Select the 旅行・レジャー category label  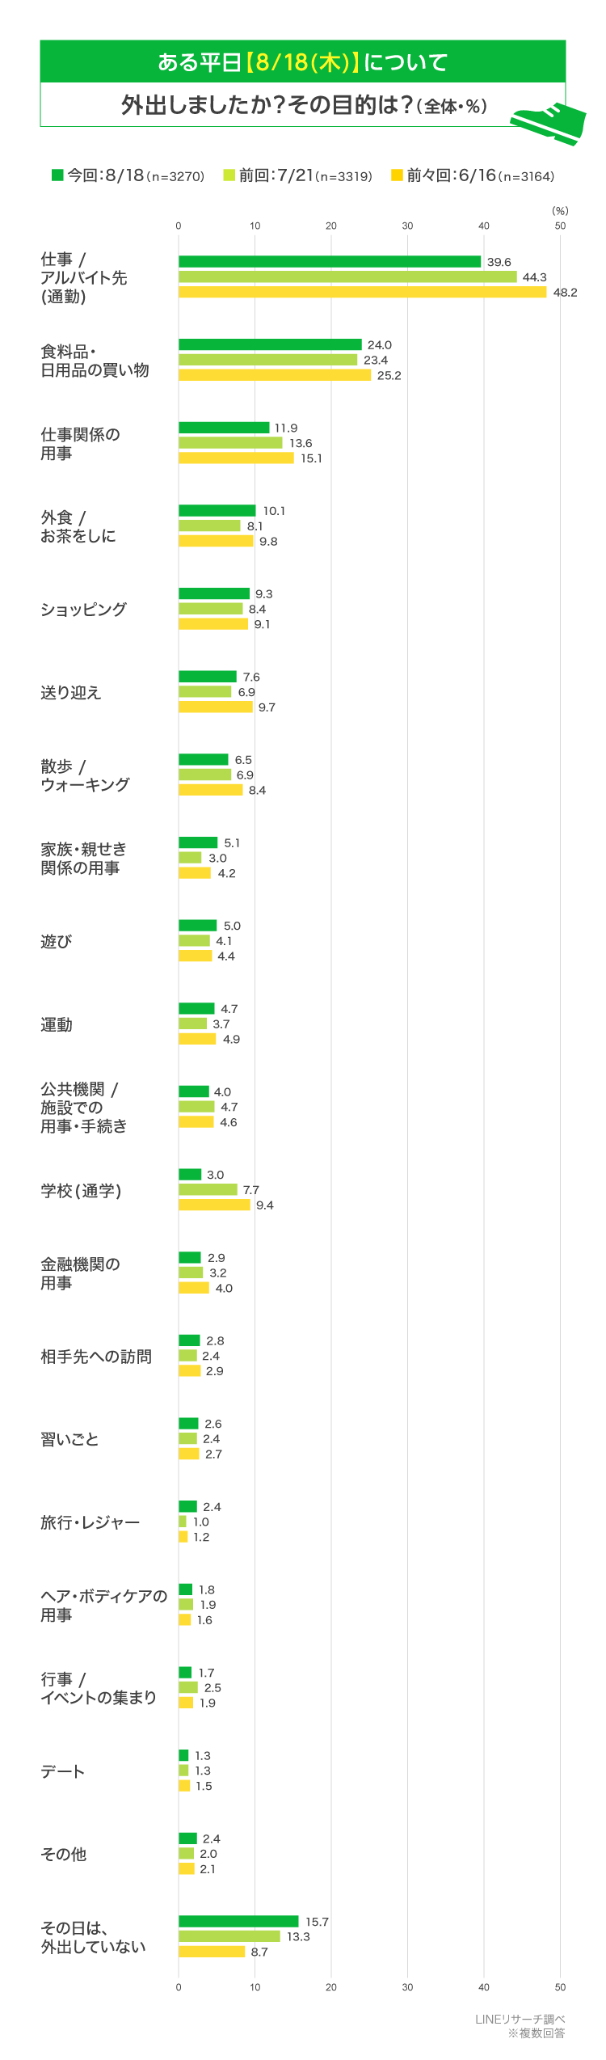tap(90, 1522)
